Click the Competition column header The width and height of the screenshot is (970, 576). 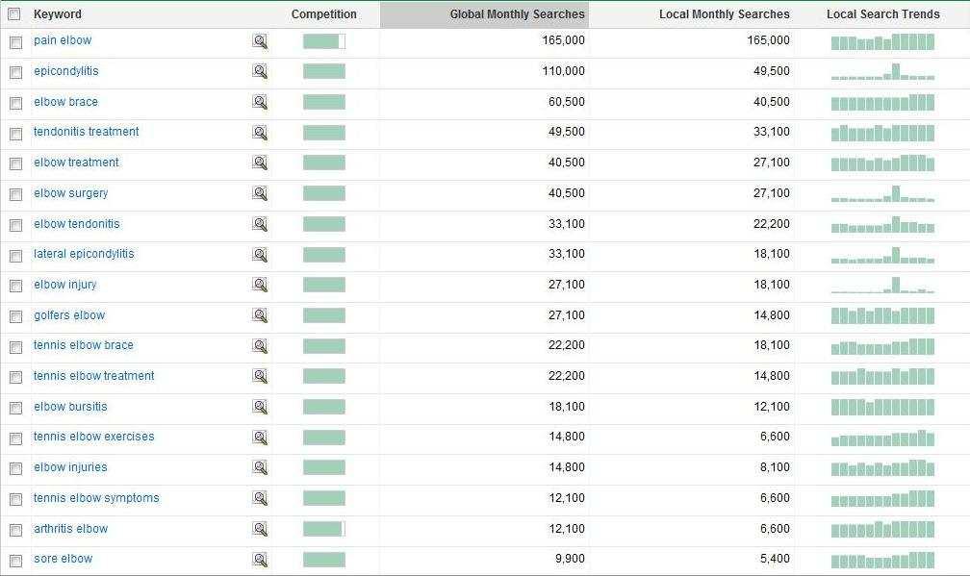[x=323, y=14]
